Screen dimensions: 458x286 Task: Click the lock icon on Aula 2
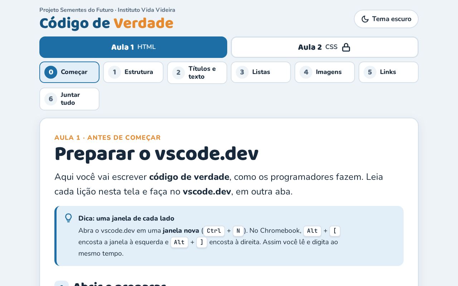346,47
